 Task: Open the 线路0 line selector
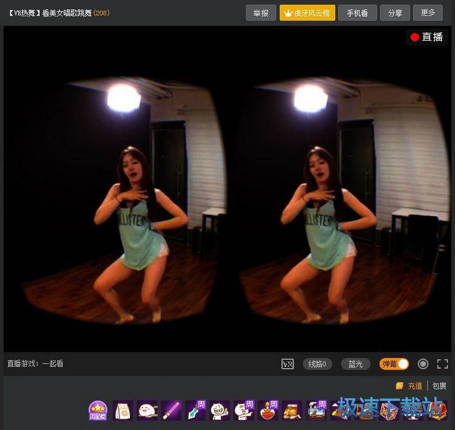pos(317,364)
